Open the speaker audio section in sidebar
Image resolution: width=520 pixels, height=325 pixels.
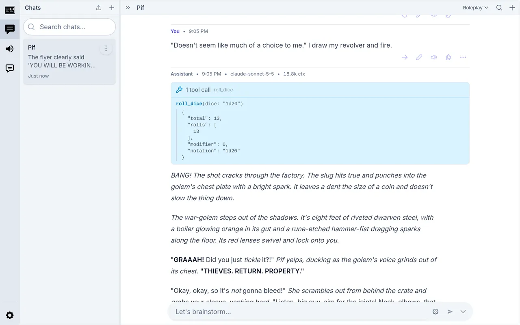[x=10, y=49]
